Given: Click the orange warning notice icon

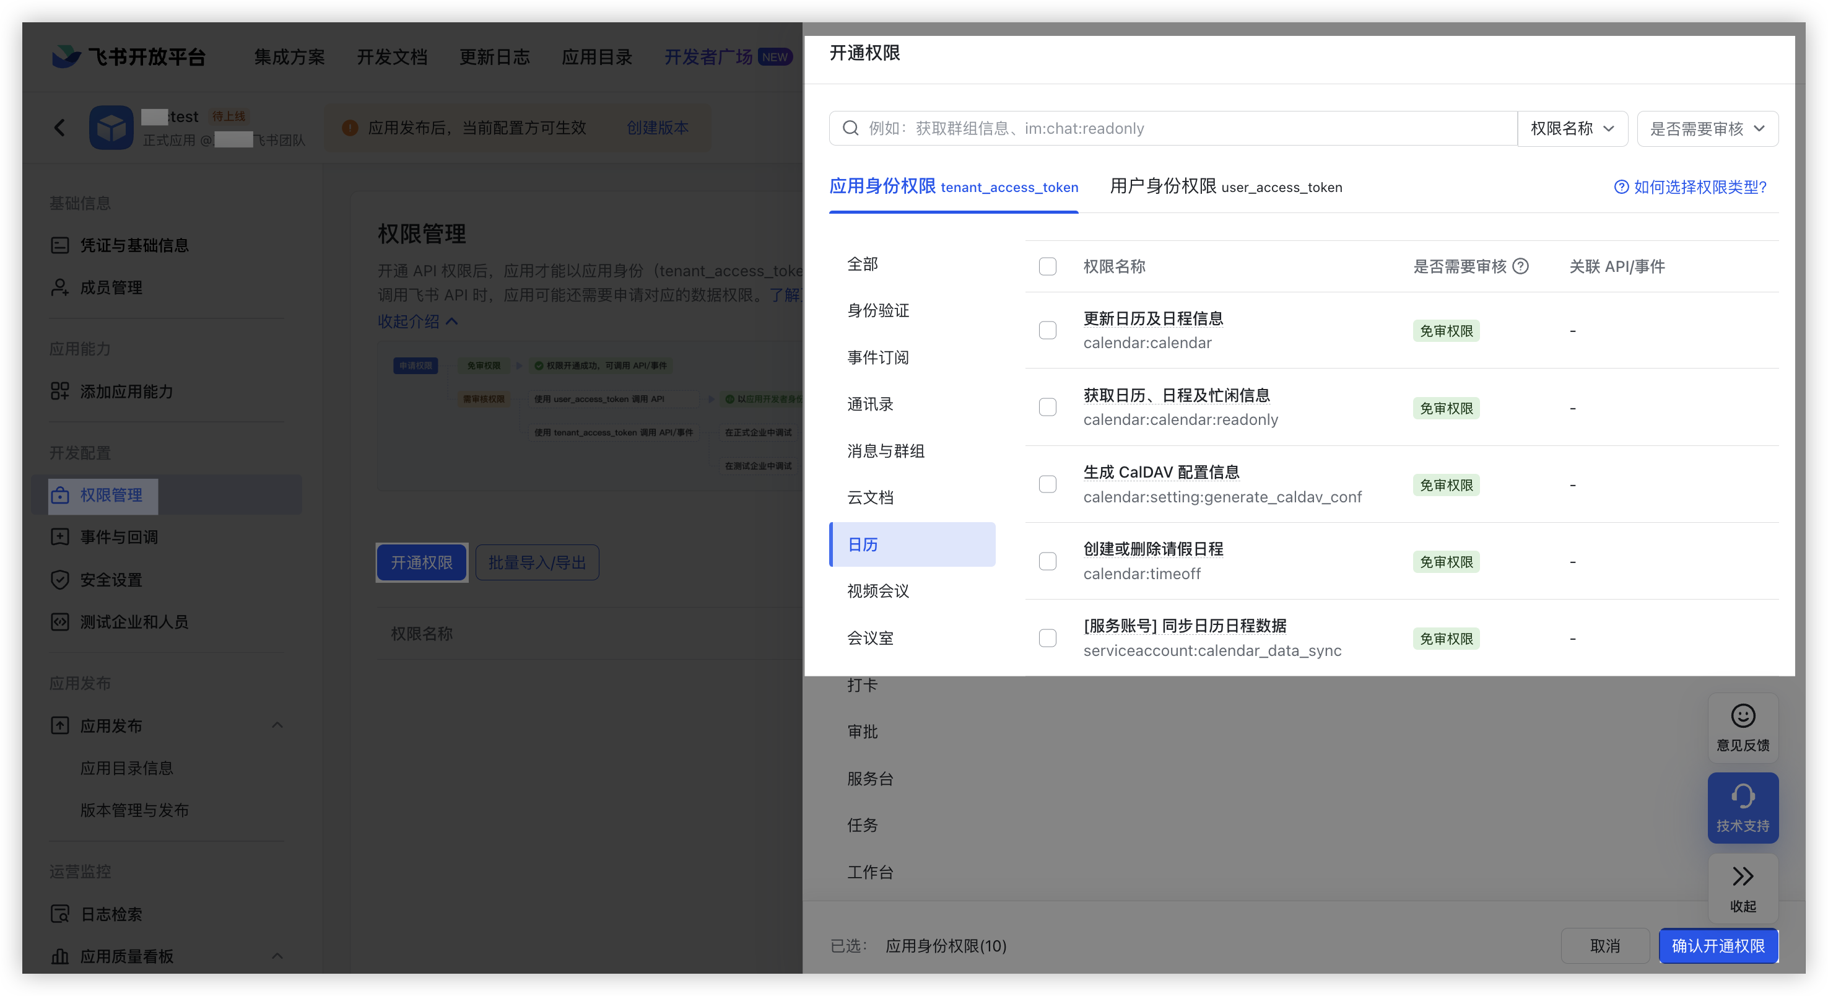Looking at the screenshot, I should (350, 128).
